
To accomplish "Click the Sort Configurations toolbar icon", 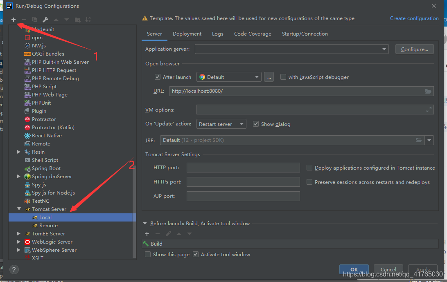I will (x=88, y=20).
